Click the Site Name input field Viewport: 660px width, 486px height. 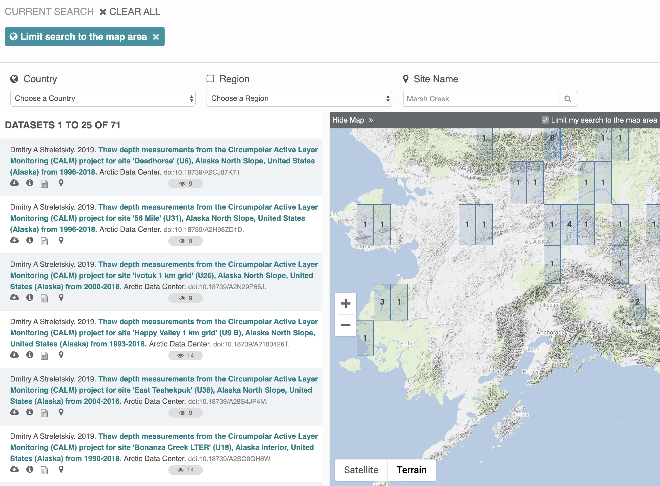pyautogui.click(x=481, y=99)
